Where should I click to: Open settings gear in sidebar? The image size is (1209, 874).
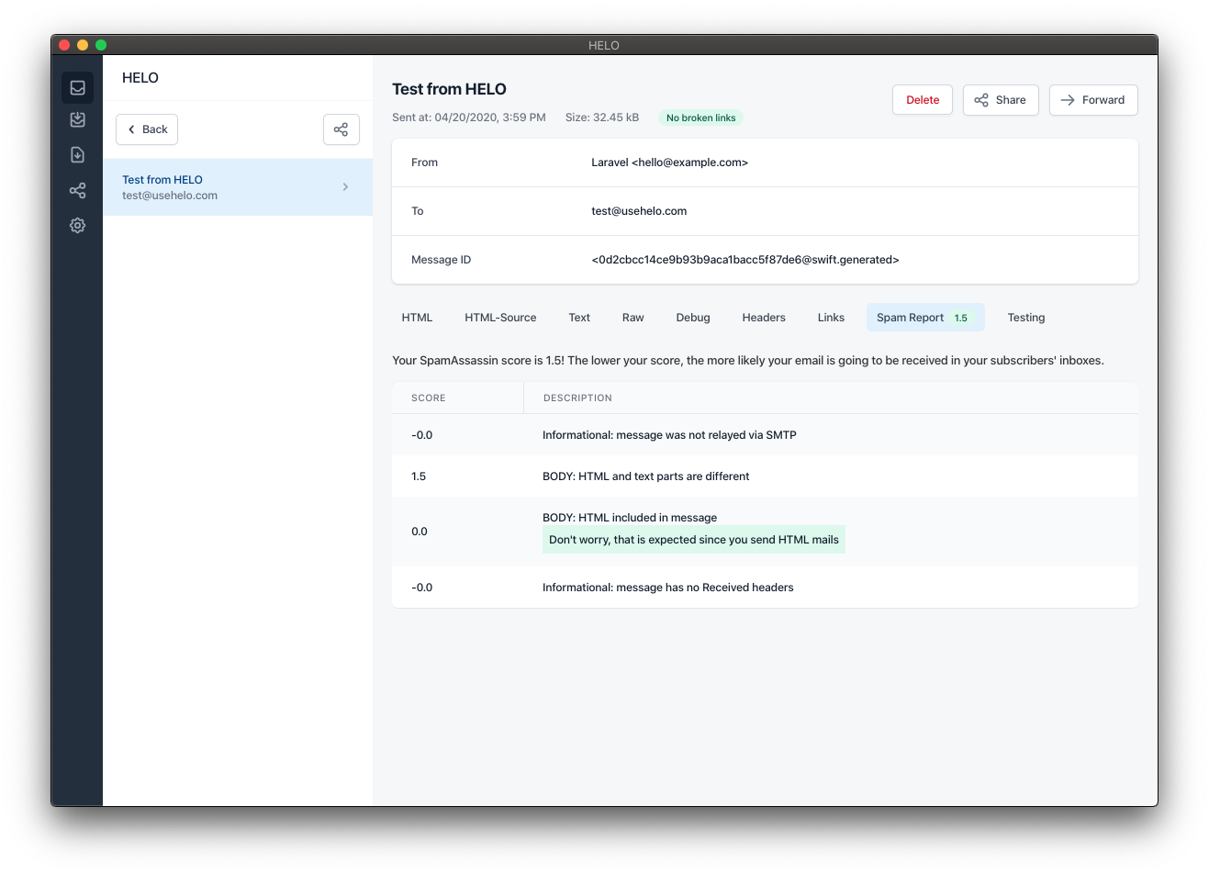point(78,225)
